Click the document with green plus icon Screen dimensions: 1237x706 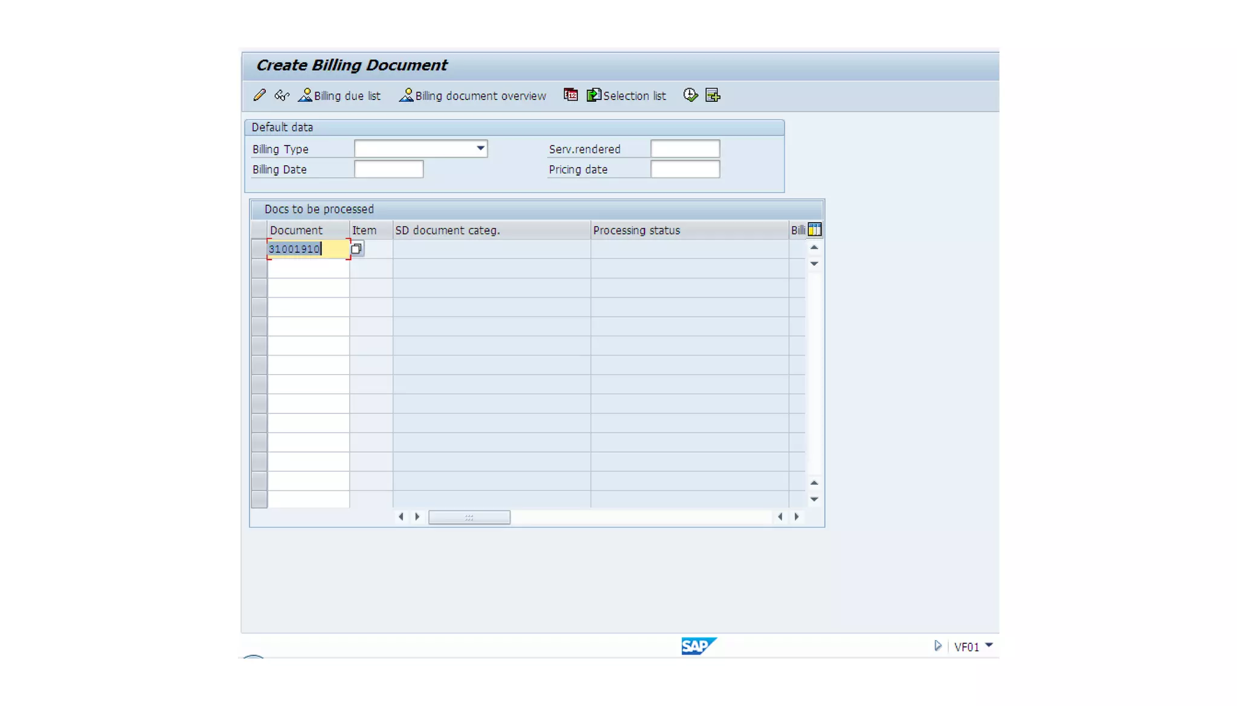[713, 95]
